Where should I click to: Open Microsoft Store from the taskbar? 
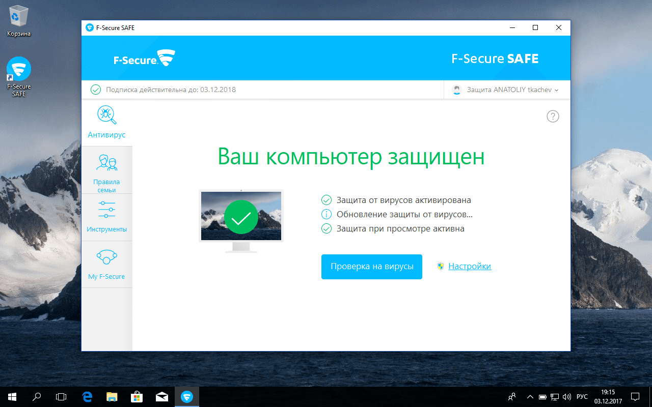click(137, 397)
